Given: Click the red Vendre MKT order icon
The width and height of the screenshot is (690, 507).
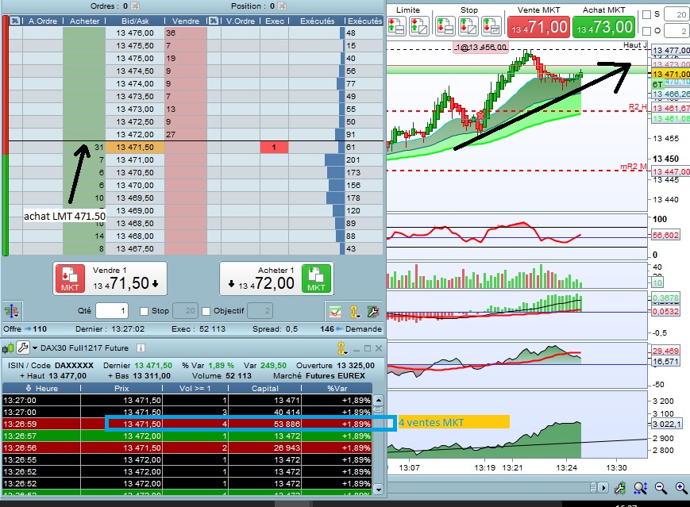Looking at the screenshot, I should click(70, 278).
